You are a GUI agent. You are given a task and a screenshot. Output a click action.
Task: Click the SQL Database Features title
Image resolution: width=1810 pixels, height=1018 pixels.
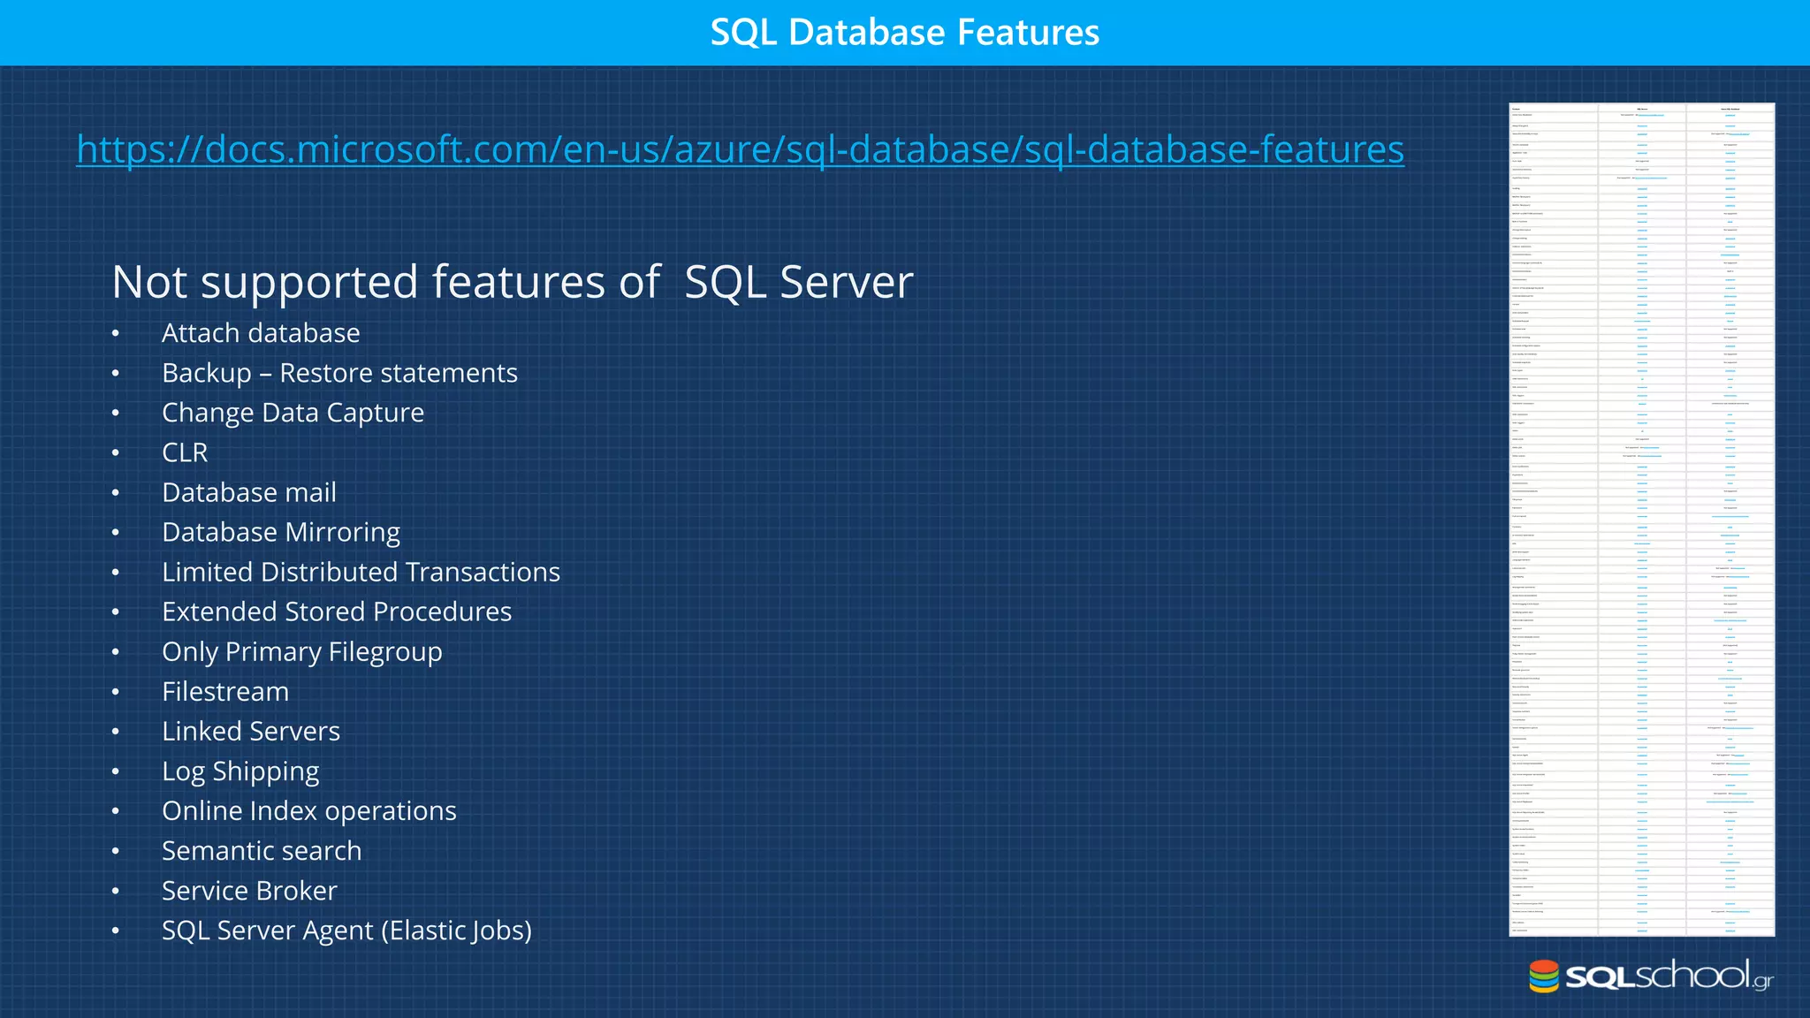(904, 33)
